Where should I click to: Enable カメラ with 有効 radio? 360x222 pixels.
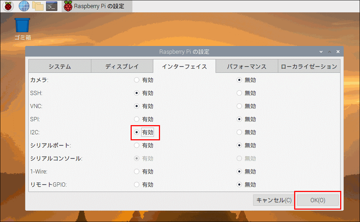pyautogui.click(x=137, y=80)
